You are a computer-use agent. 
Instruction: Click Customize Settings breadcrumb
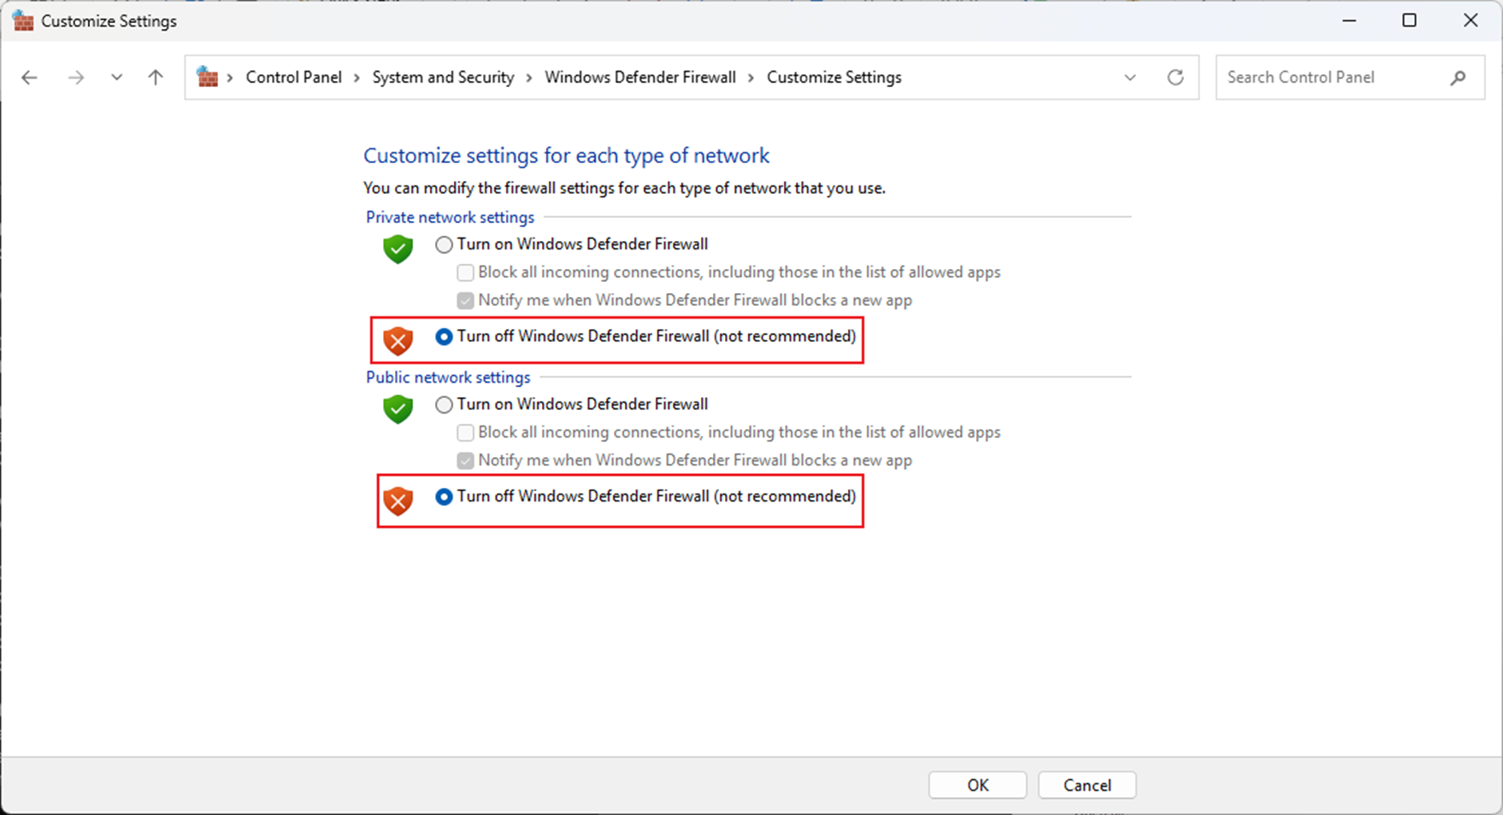click(x=834, y=77)
